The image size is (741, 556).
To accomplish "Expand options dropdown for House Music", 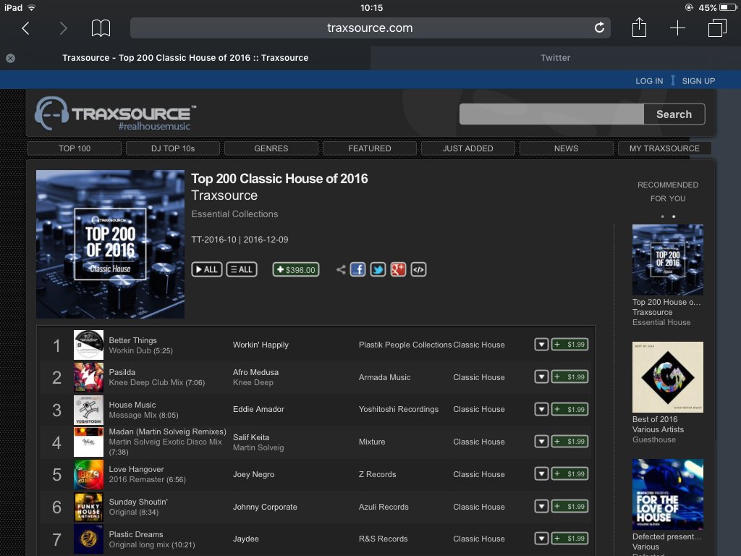I will pyautogui.click(x=541, y=410).
